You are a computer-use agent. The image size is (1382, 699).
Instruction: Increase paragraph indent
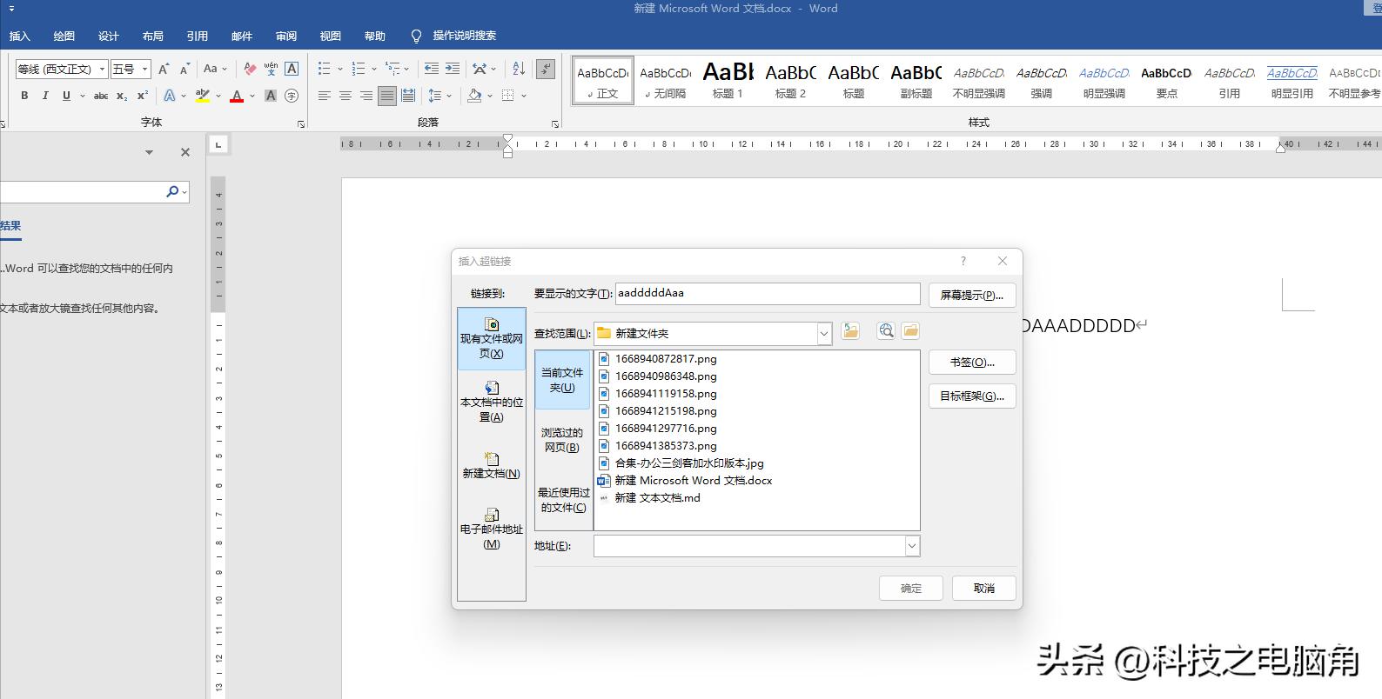click(x=453, y=69)
